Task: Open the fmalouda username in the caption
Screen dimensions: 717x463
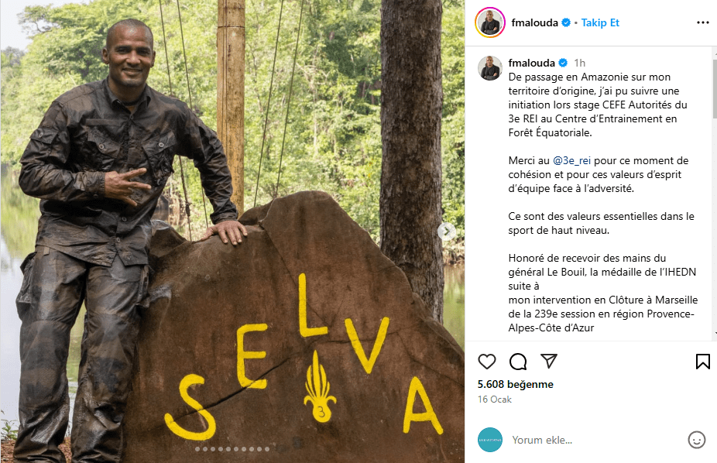Action: 531,63
